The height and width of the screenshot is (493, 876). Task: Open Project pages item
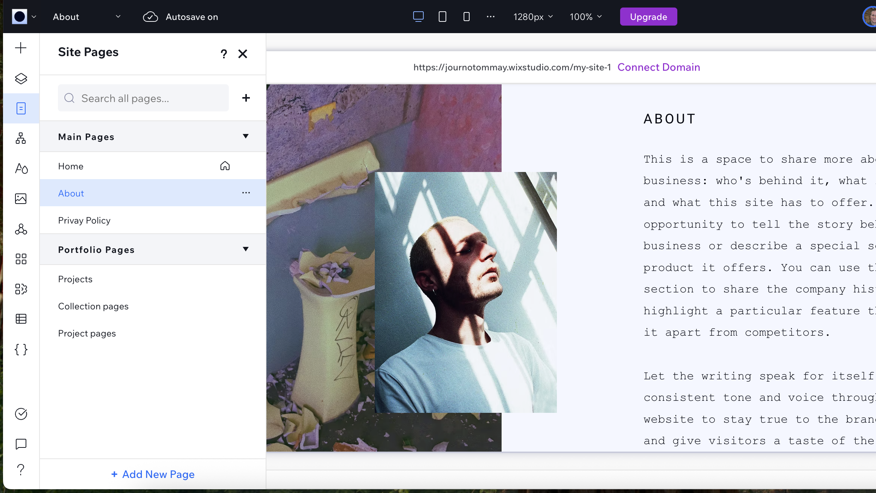(x=153, y=333)
